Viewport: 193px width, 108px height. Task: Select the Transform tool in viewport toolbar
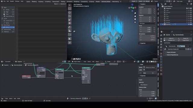(x=70, y=23)
